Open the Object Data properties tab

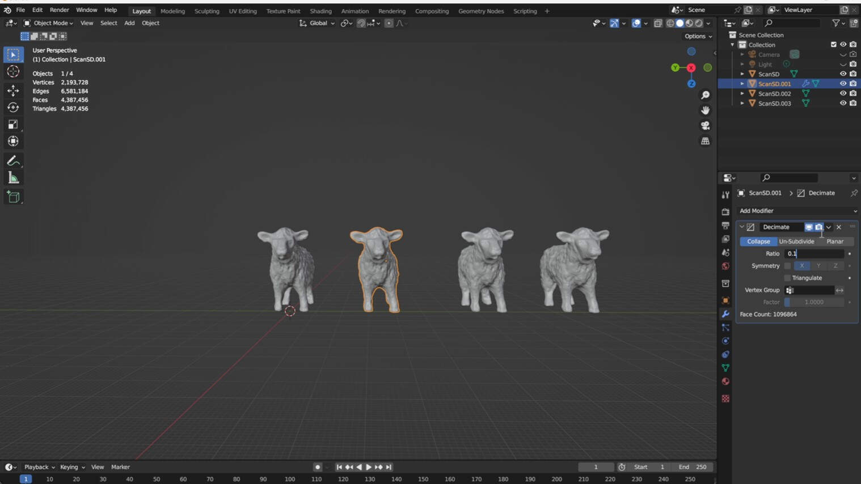(725, 368)
